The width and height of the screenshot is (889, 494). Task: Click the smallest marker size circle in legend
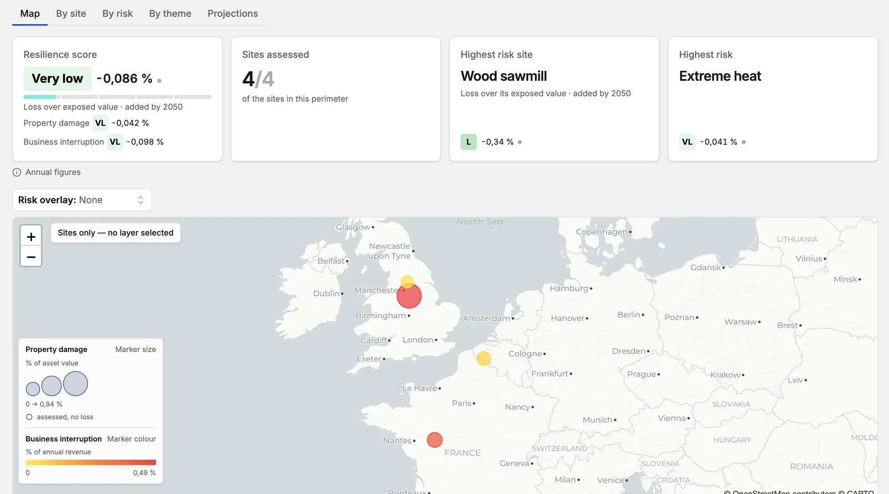(33, 389)
